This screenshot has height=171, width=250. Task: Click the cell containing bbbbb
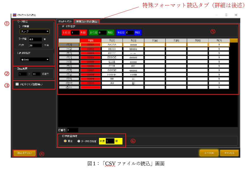pyautogui.click(x=133, y=49)
